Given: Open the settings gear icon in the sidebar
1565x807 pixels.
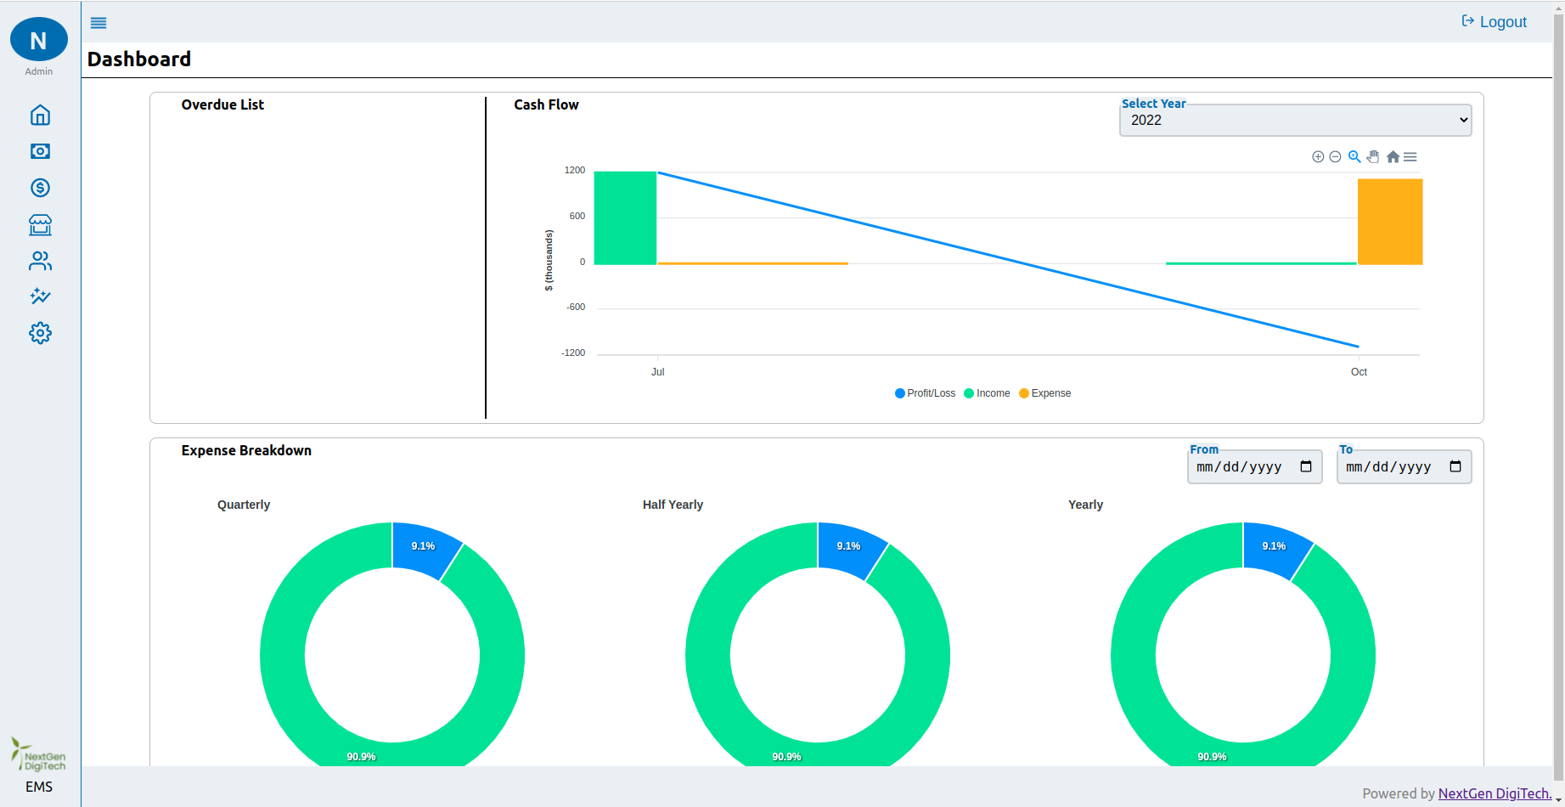Looking at the screenshot, I should point(40,333).
